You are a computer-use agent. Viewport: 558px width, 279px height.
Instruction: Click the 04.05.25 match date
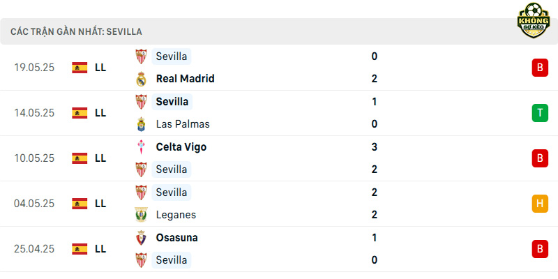(x=34, y=204)
